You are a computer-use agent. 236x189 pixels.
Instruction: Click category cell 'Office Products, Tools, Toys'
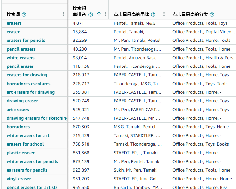point(200,23)
